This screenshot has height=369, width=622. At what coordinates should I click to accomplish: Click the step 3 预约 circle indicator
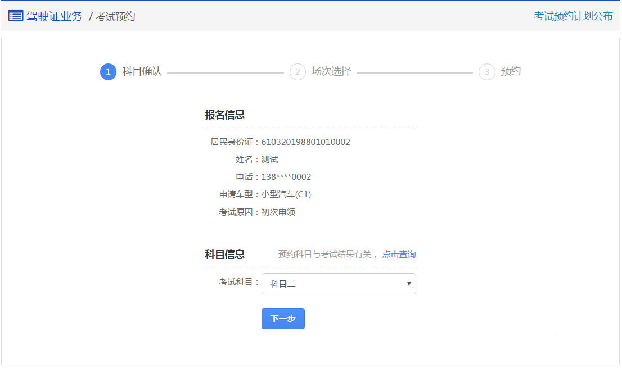coord(487,72)
